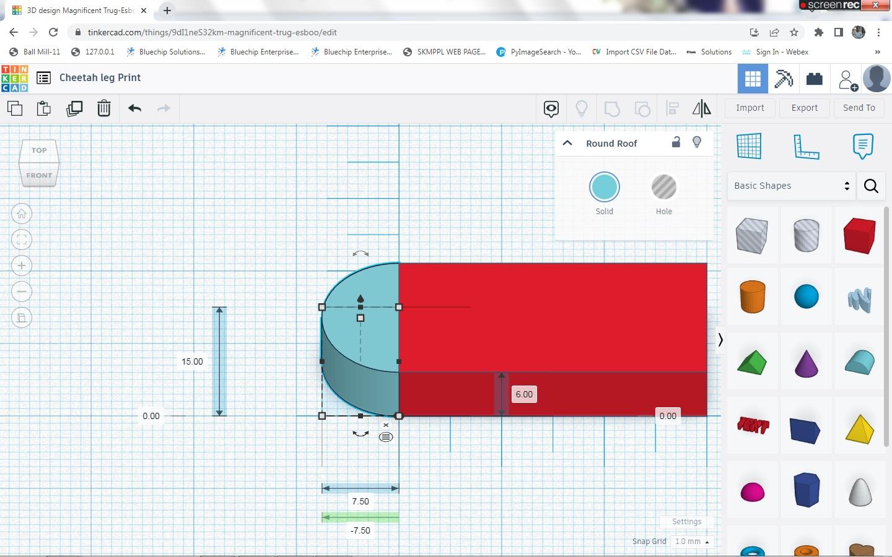Pick the green Roof shape

(753, 362)
